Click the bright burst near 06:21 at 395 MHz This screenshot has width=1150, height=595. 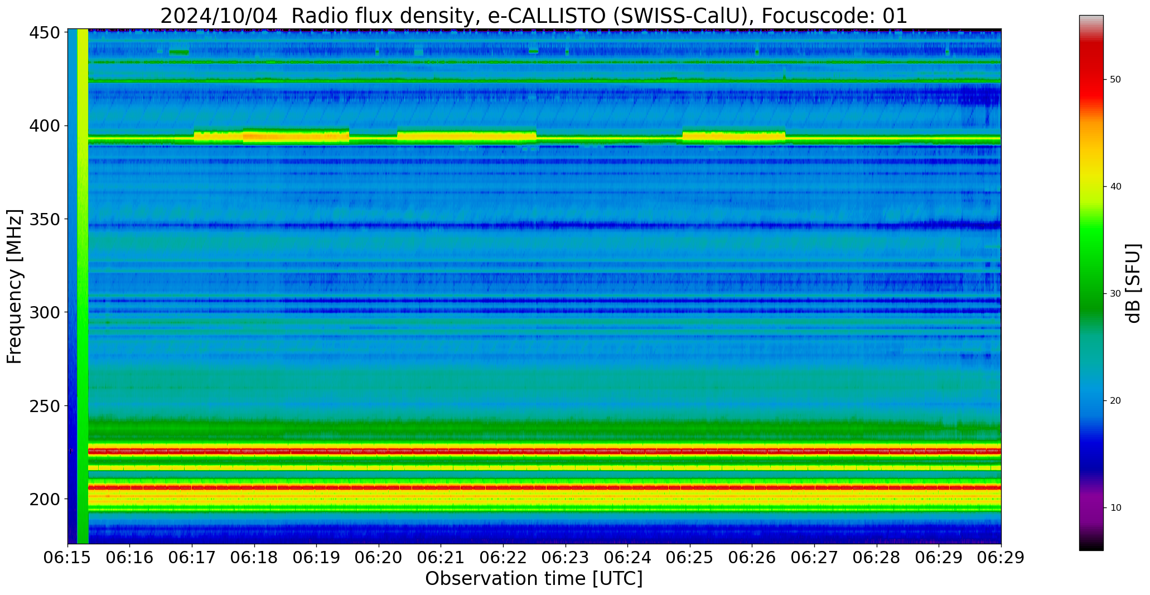click(x=467, y=137)
